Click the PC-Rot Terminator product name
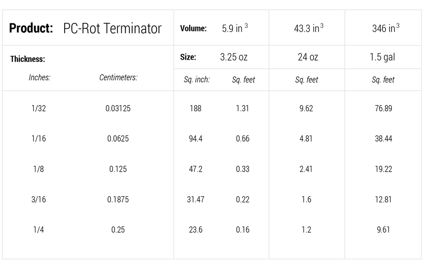The image size is (427, 267). 112,28
